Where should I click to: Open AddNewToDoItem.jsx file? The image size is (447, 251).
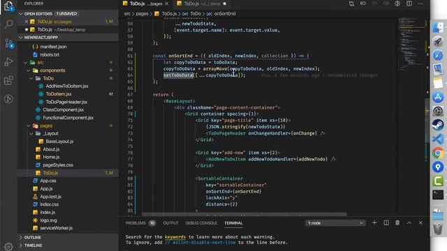click(67, 86)
